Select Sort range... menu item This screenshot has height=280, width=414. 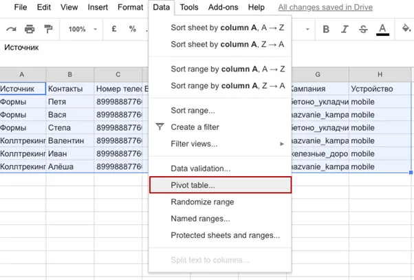[220, 110]
